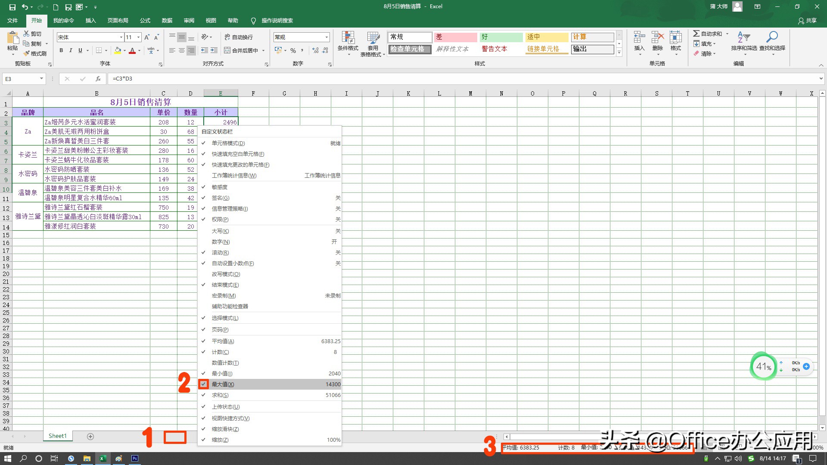
Task: Click the Format Painter brush icon
Action: click(x=26, y=53)
